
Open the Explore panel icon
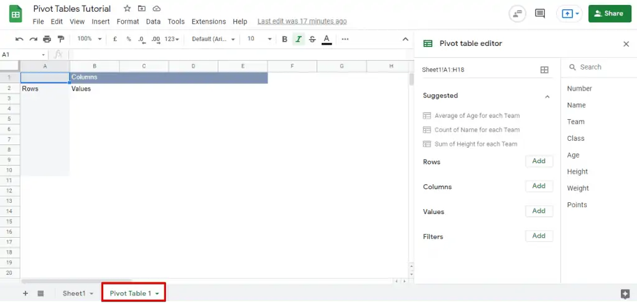[625, 294]
